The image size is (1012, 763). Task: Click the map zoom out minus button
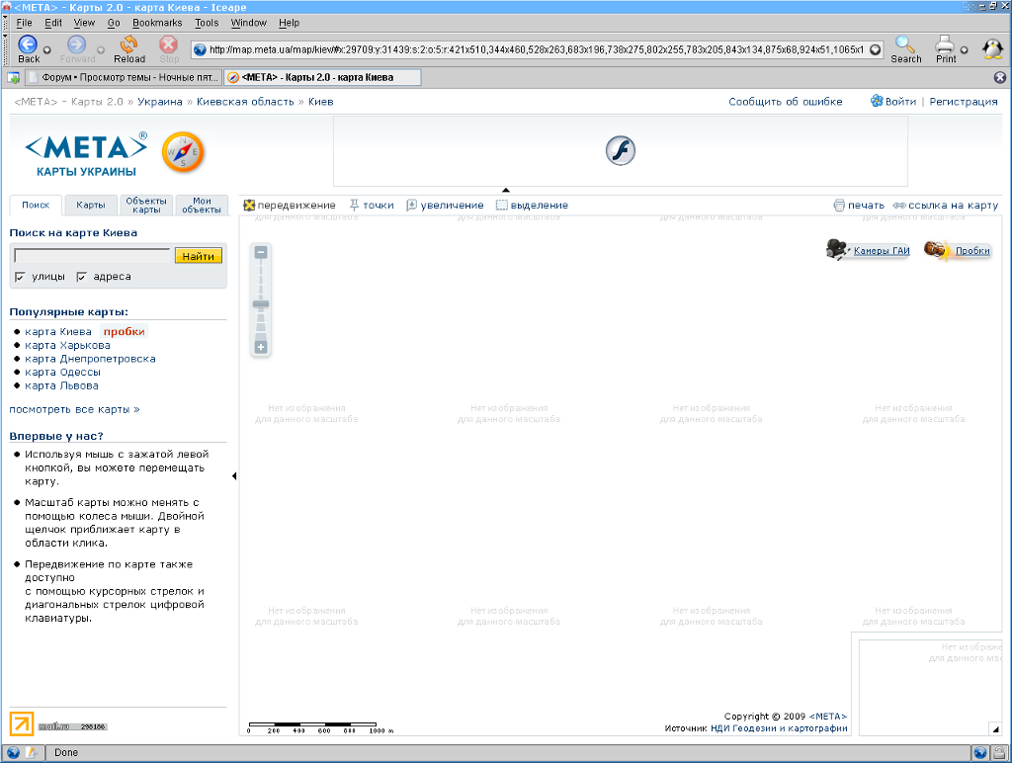[261, 253]
